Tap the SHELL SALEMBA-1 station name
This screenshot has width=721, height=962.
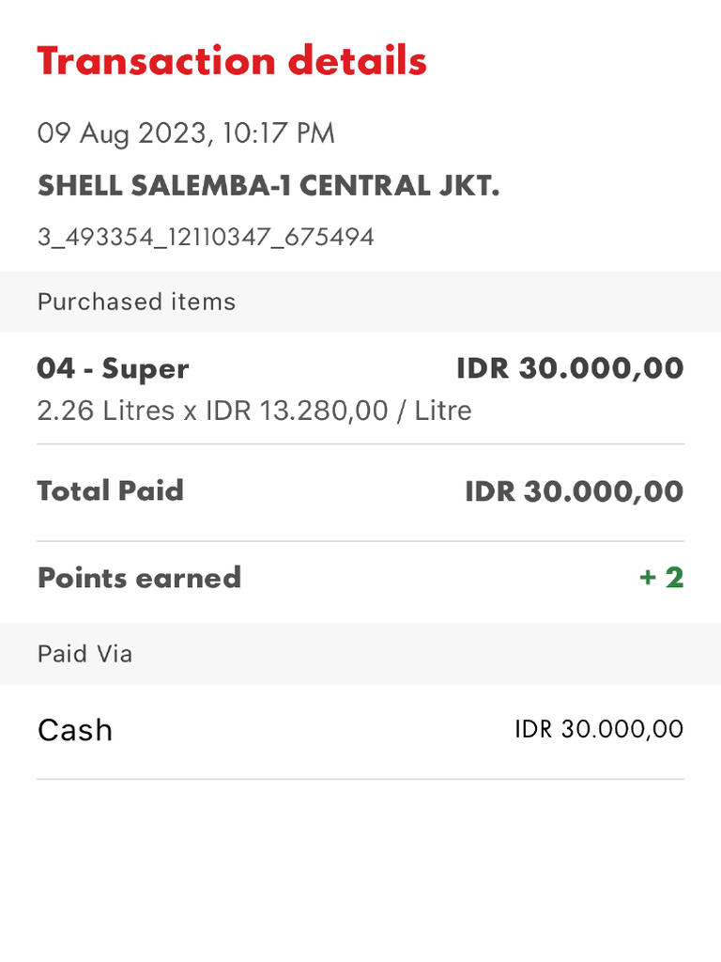[164, 186]
